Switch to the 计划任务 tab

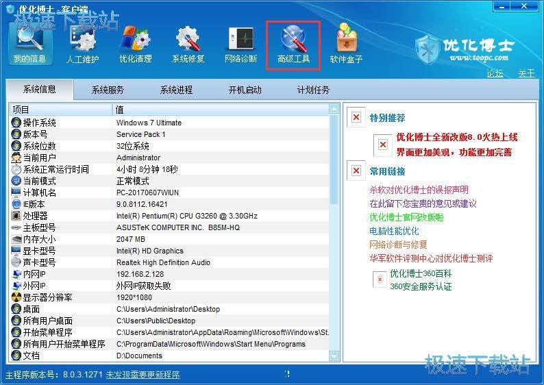coord(313,90)
